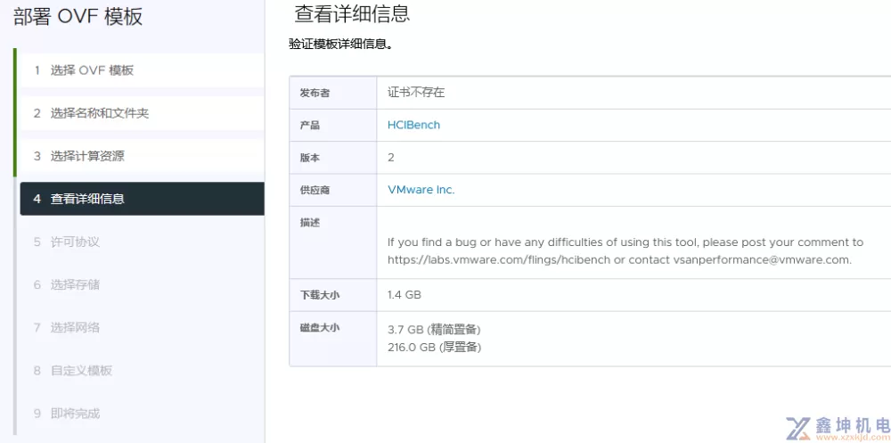Go to step 1 选择 OVF 模板

(x=142, y=70)
